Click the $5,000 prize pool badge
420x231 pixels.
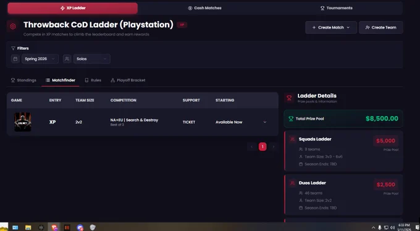pos(385,141)
